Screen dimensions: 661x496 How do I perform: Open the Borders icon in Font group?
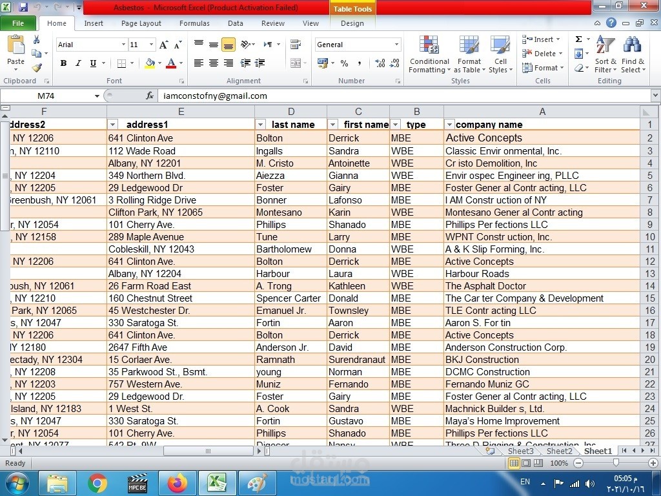121,63
